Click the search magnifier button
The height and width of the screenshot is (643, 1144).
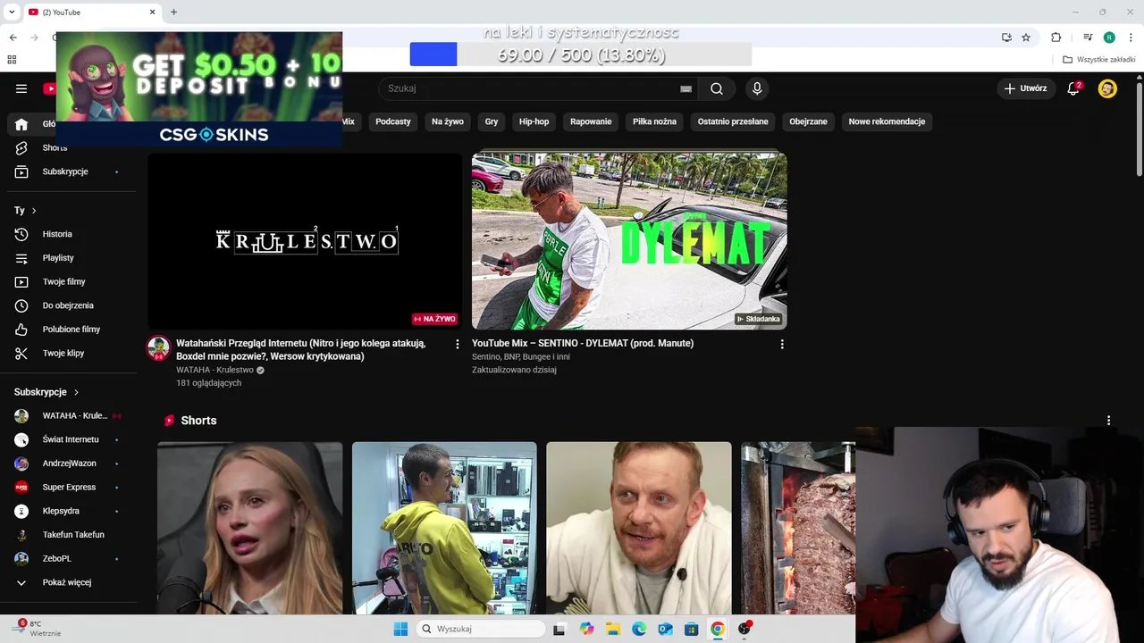(x=717, y=88)
